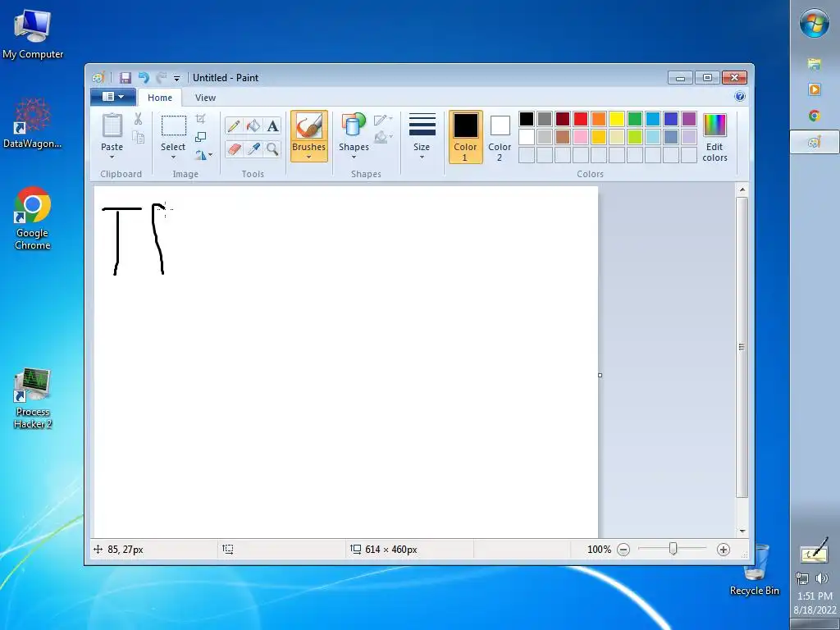Click the Undo arrow in title bar

pyautogui.click(x=144, y=78)
